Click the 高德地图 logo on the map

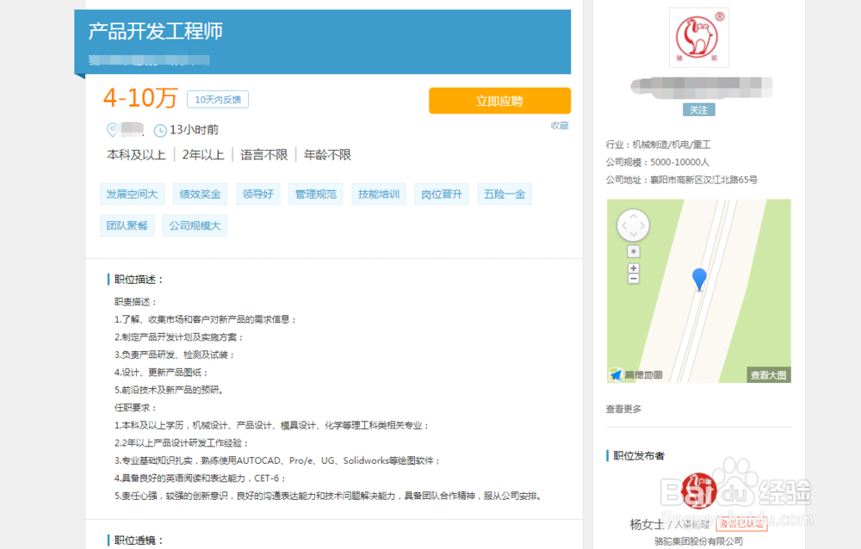pos(634,373)
